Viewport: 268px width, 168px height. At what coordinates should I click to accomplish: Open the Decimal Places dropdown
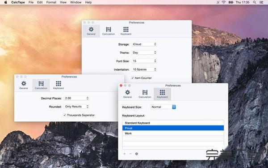[x=76, y=98]
